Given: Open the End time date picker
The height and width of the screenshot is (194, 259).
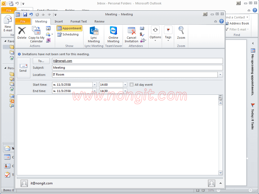Looking at the screenshot, I should (95, 91).
